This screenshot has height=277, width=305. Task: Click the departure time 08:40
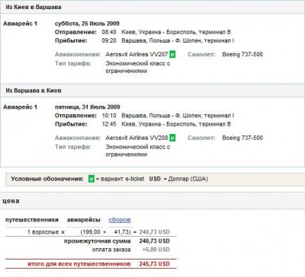coord(109,32)
